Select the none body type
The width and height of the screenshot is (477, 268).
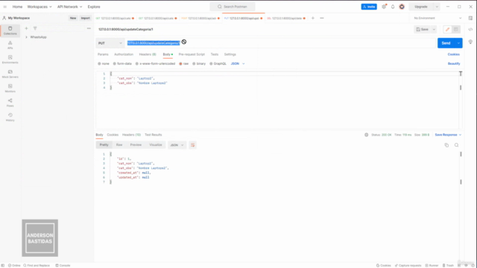pyautogui.click(x=104, y=64)
